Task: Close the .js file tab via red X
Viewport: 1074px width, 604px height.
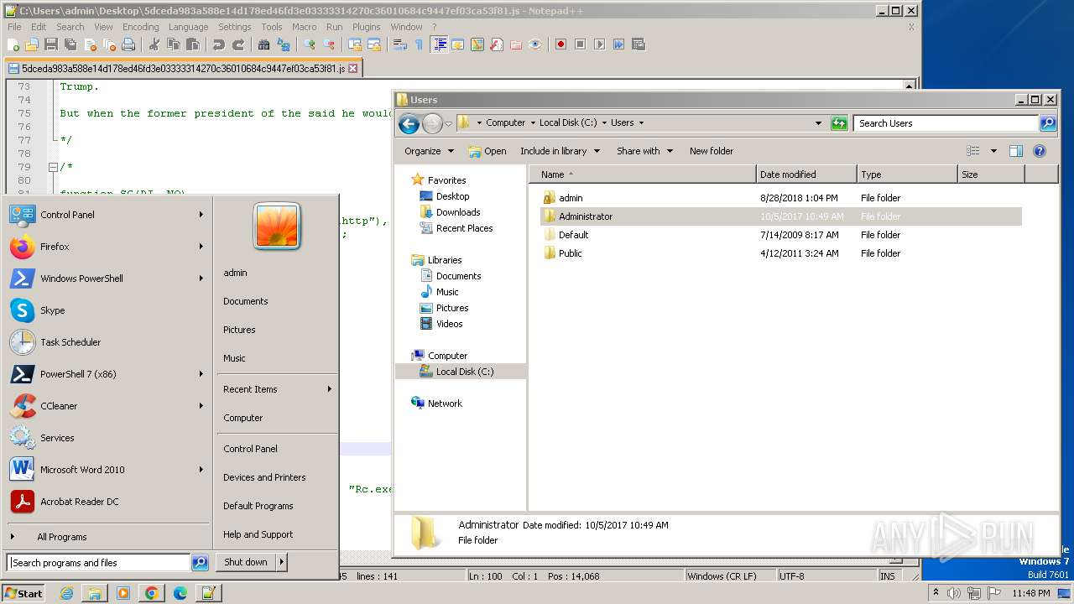Action: point(352,69)
